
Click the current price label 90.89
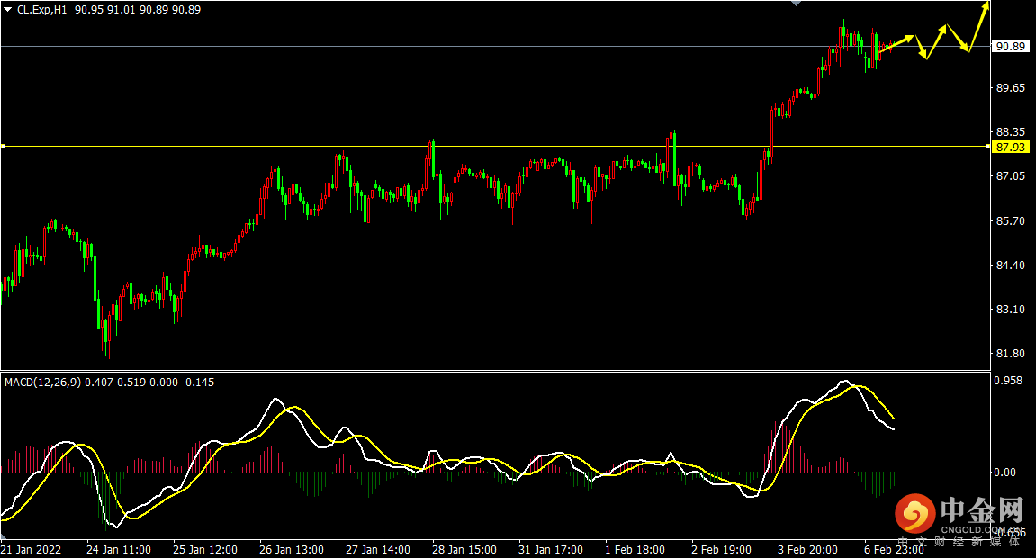(x=1010, y=46)
